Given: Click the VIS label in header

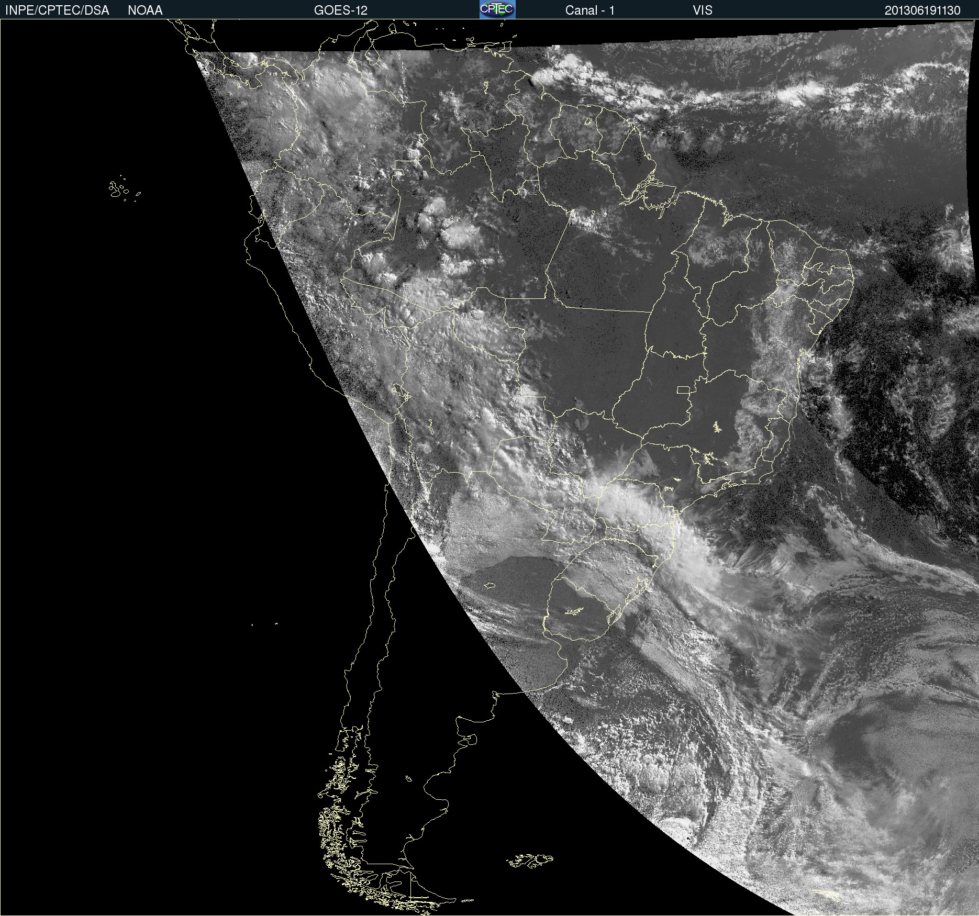Looking at the screenshot, I should coord(703,10).
